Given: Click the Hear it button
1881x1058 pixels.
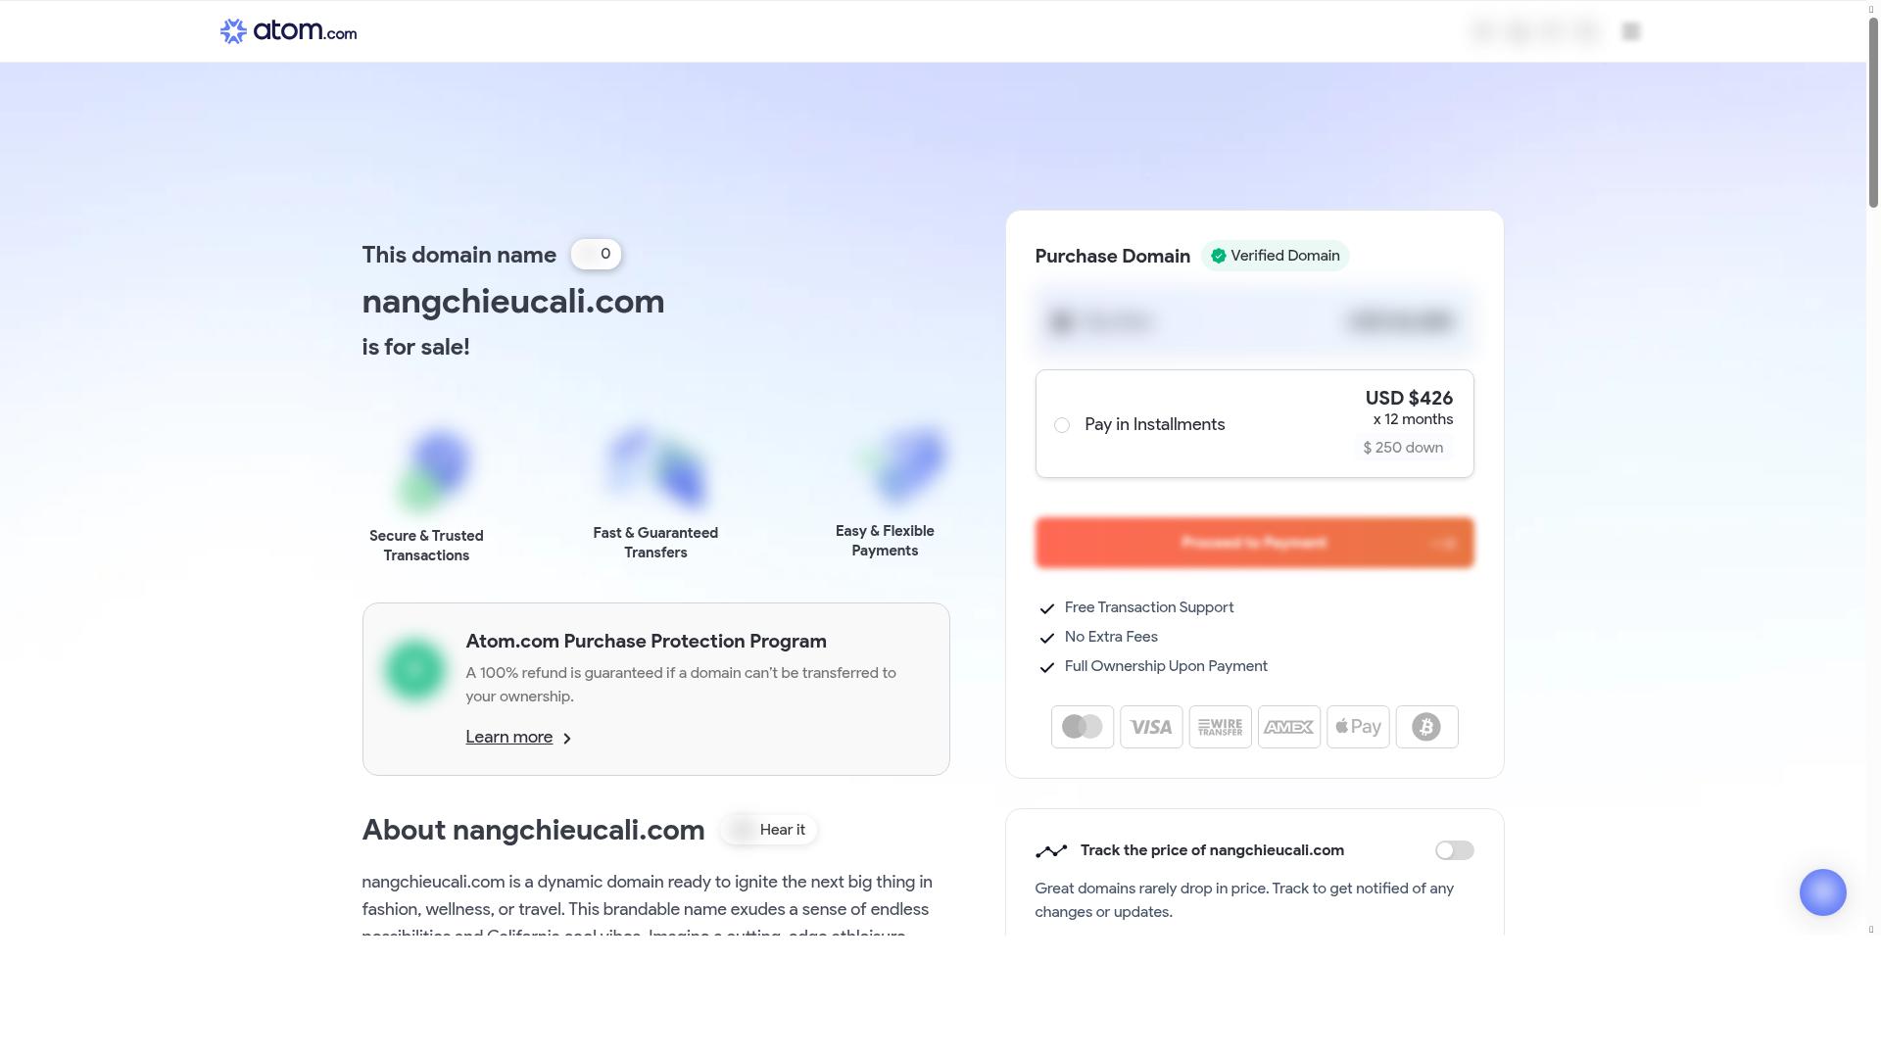Looking at the screenshot, I should coord(769,830).
